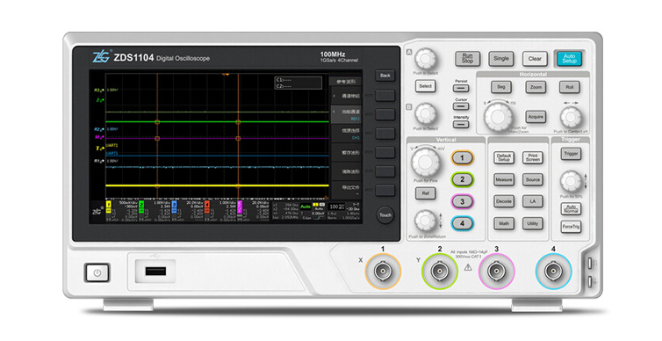Tap the green Auto trigger status indicator

point(306,207)
